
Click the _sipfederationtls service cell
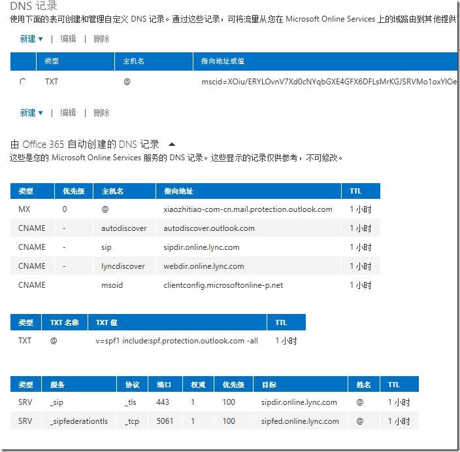[x=78, y=421]
